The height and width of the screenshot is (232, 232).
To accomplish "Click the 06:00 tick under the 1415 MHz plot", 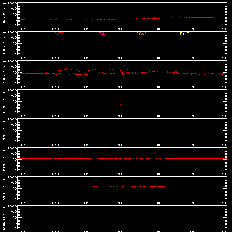I will point(21,116).
